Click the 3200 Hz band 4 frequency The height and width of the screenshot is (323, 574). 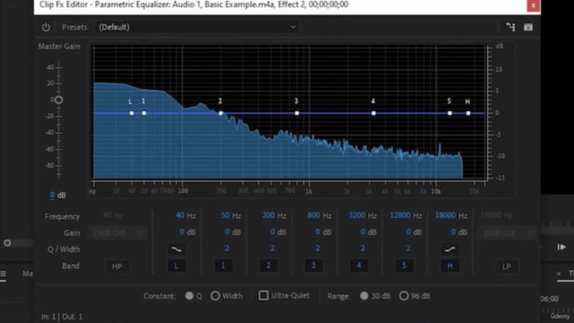click(357, 215)
